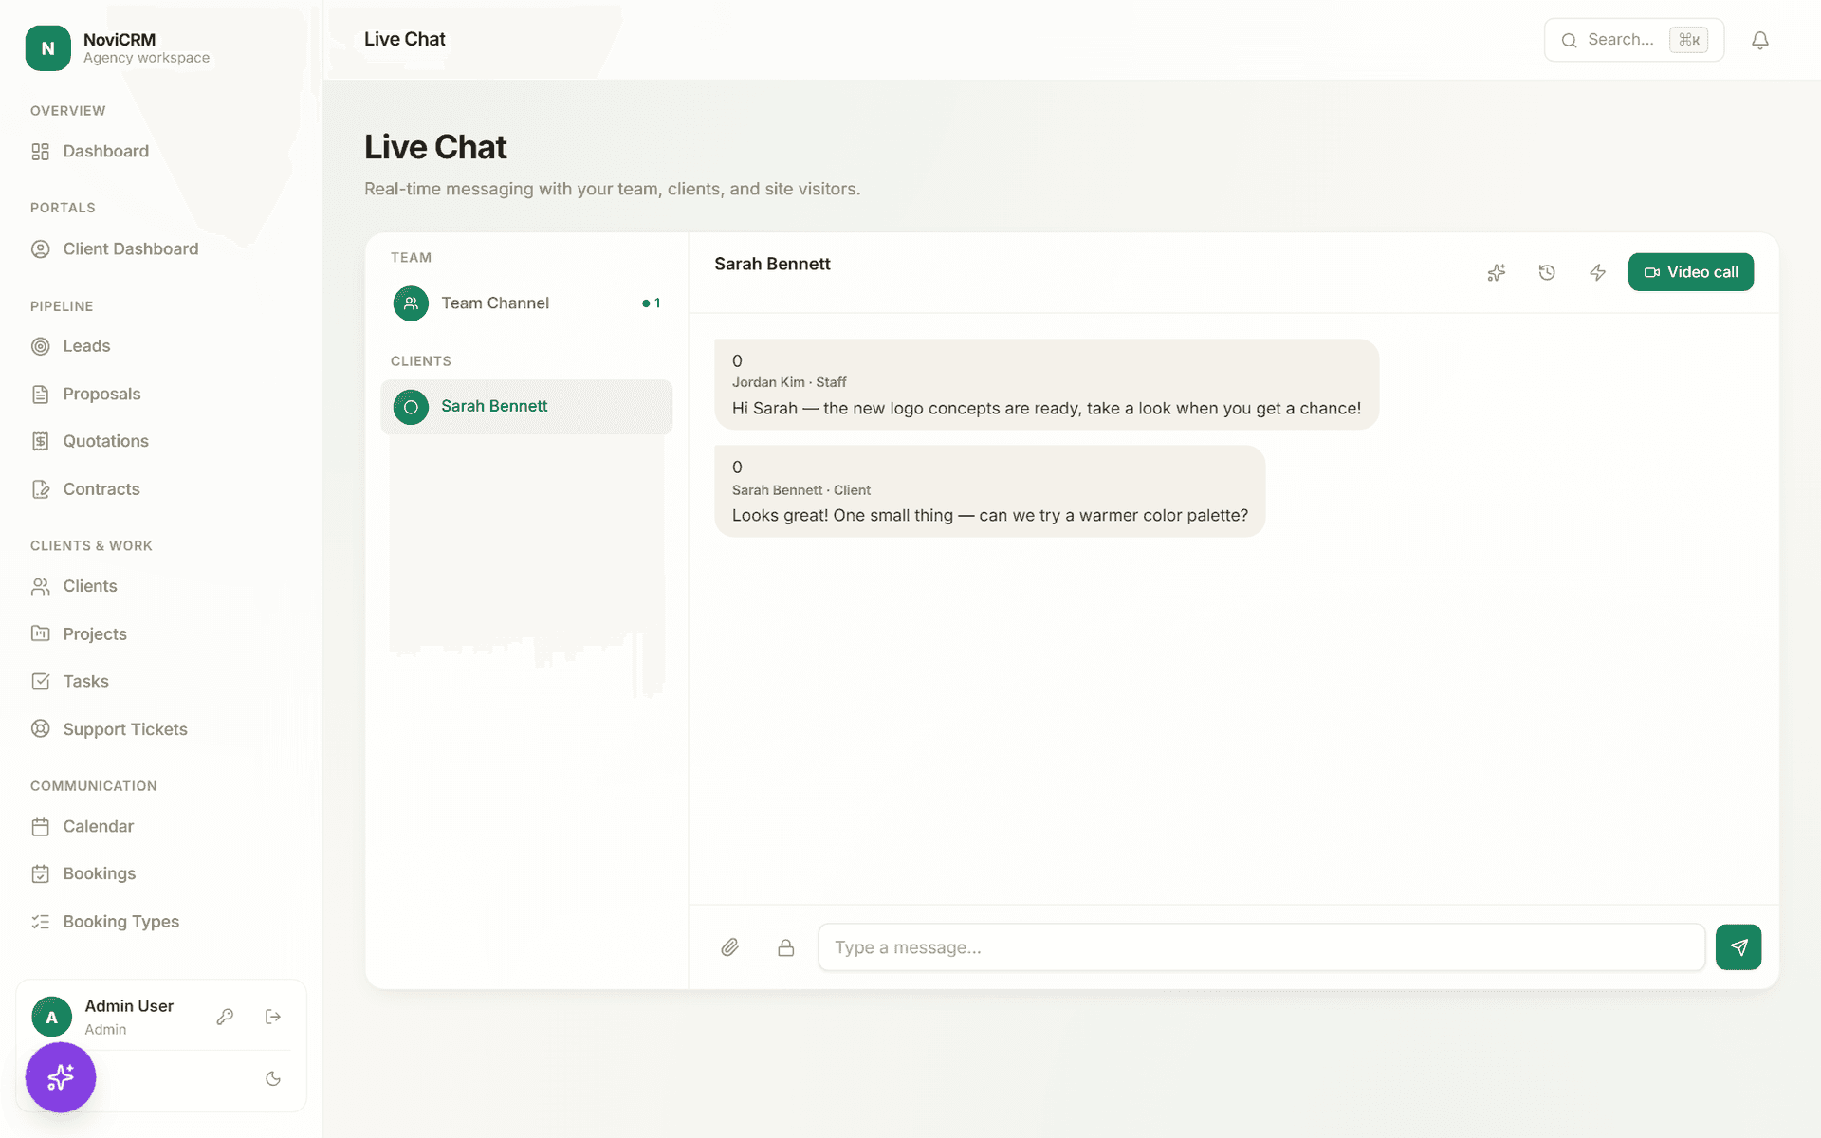The image size is (1821, 1138).
Task: Log out using the exit icon
Action: (273, 1017)
